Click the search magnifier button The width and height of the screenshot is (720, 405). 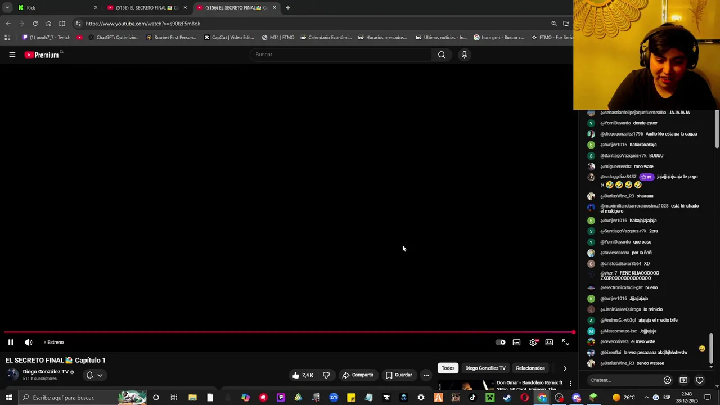442,55
